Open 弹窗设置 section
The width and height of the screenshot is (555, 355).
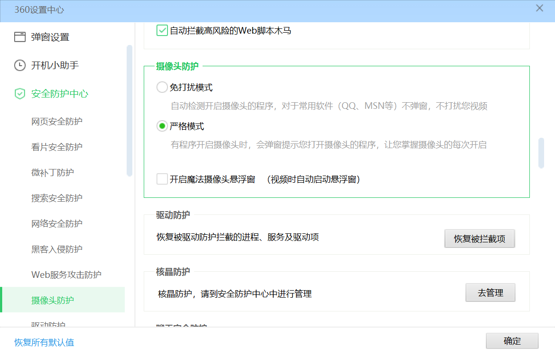(50, 37)
